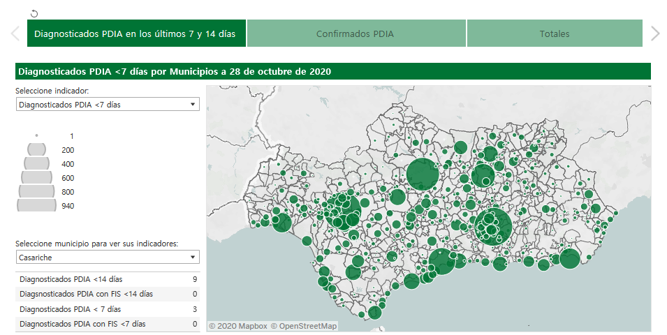Select the 600 size legend bubble
The width and height of the screenshot is (667, 335).
point(36,177)
